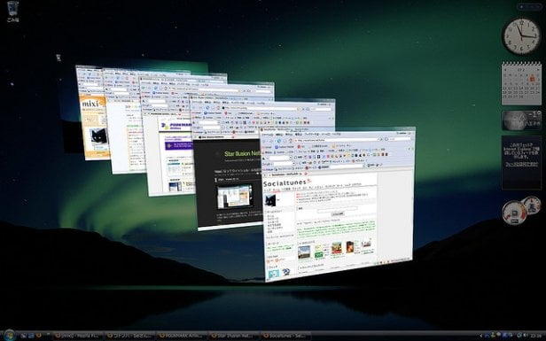
Task: Click the black cat avatar on Socialtunes
Action: pos(270,201)
